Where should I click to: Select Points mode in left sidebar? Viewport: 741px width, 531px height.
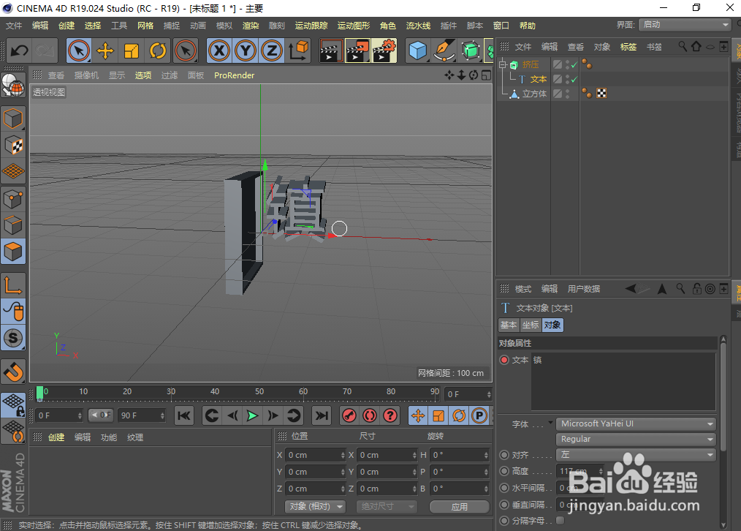point(13,199)
